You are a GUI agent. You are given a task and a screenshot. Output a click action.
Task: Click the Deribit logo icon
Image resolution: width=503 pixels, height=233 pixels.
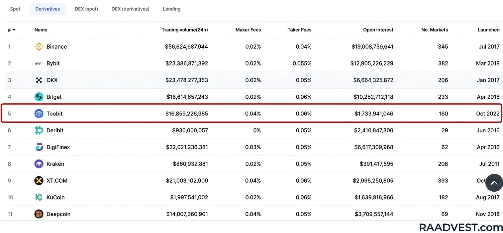39,130
